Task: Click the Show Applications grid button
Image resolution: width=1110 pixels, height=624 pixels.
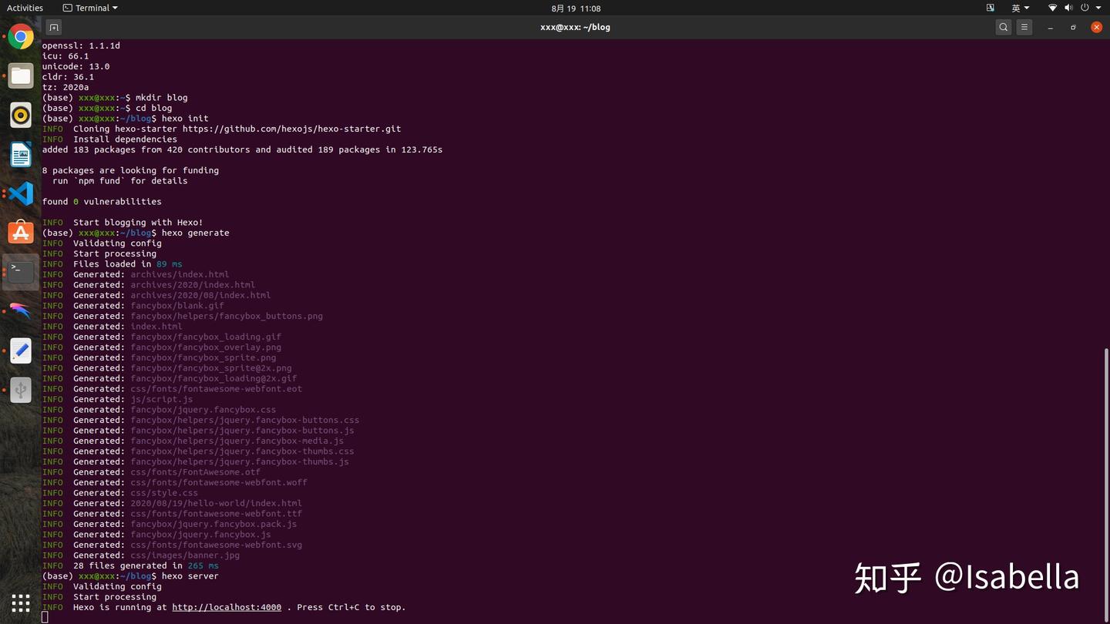Action: coord(21,603)
